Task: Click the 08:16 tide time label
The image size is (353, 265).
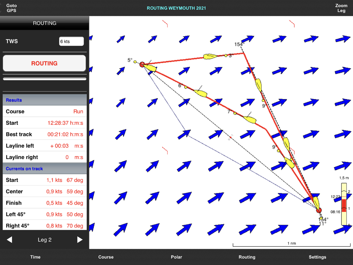Action: tap(335, 212)
